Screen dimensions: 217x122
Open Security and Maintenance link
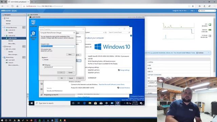pyautogui.click(x=55, y=91)
